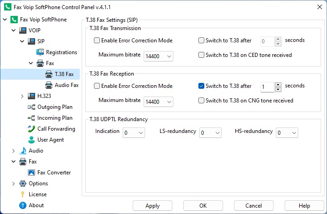The image size is (327, 214).
Task: Open the License page
Action: tap(37, 194)
